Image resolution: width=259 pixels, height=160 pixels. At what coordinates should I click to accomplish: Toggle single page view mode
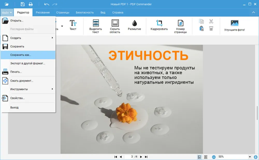[199, 157]
